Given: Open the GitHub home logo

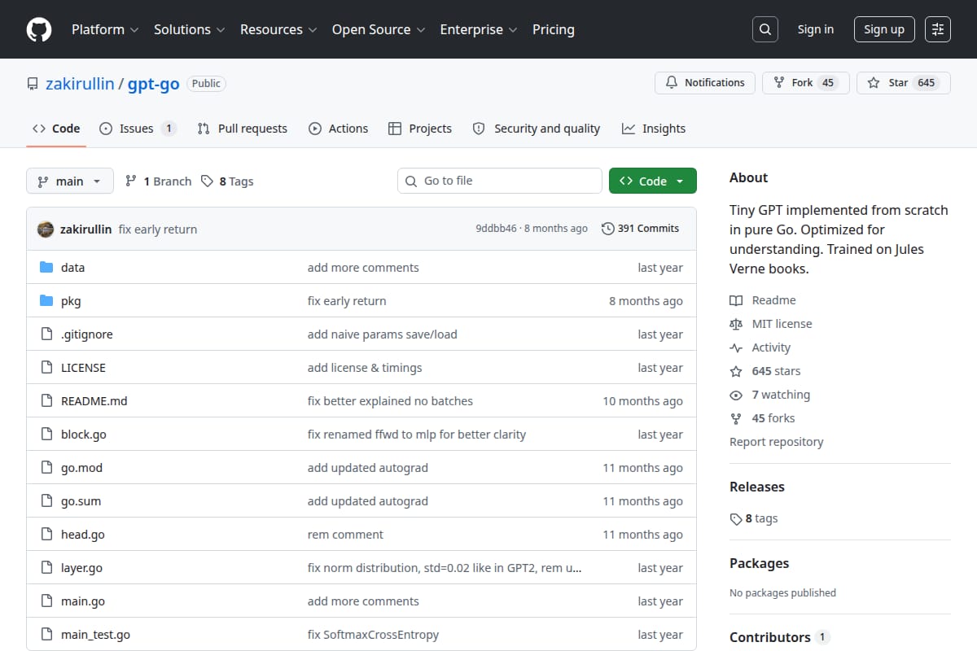Looking at the screenshot, I should (x=39, y=29).
